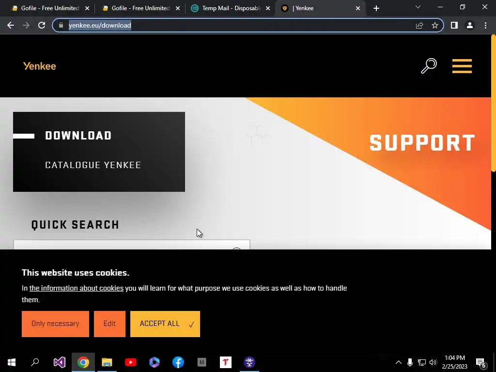Open the Yenkee site search magnifier

click(x=429, y=66)
